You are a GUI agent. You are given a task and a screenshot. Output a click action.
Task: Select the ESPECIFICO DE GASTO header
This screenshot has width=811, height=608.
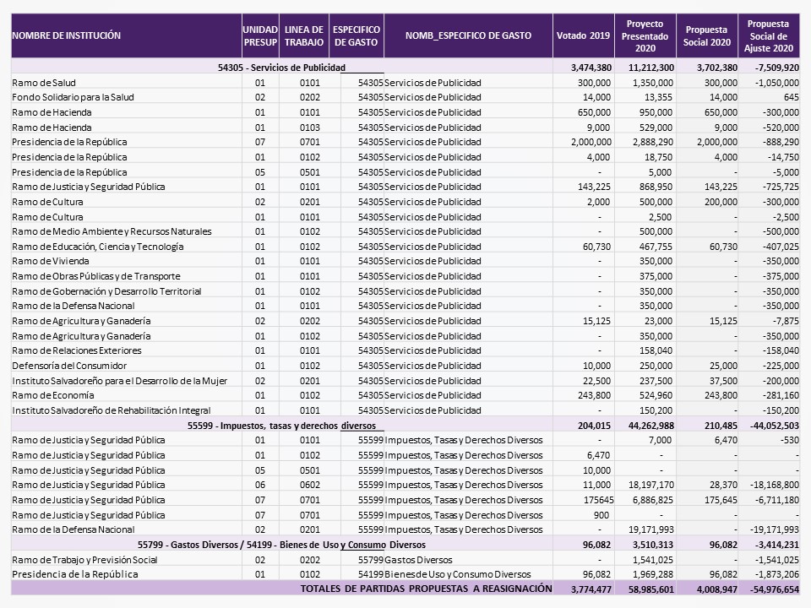tap(357, 35)
